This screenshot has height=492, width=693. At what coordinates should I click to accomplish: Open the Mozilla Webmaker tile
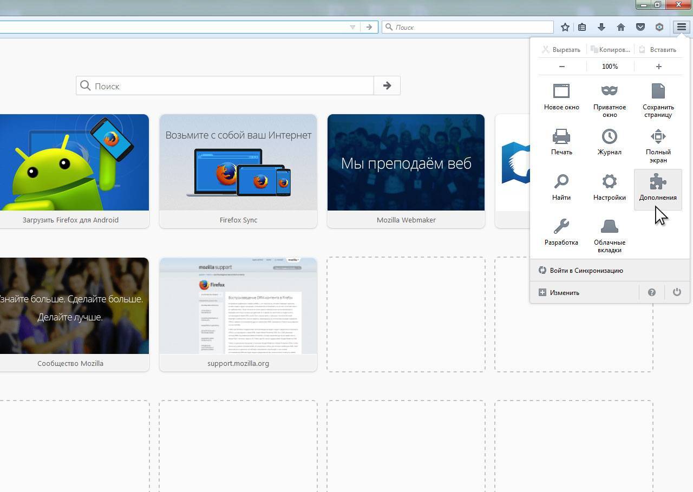(x=406, y=170)
